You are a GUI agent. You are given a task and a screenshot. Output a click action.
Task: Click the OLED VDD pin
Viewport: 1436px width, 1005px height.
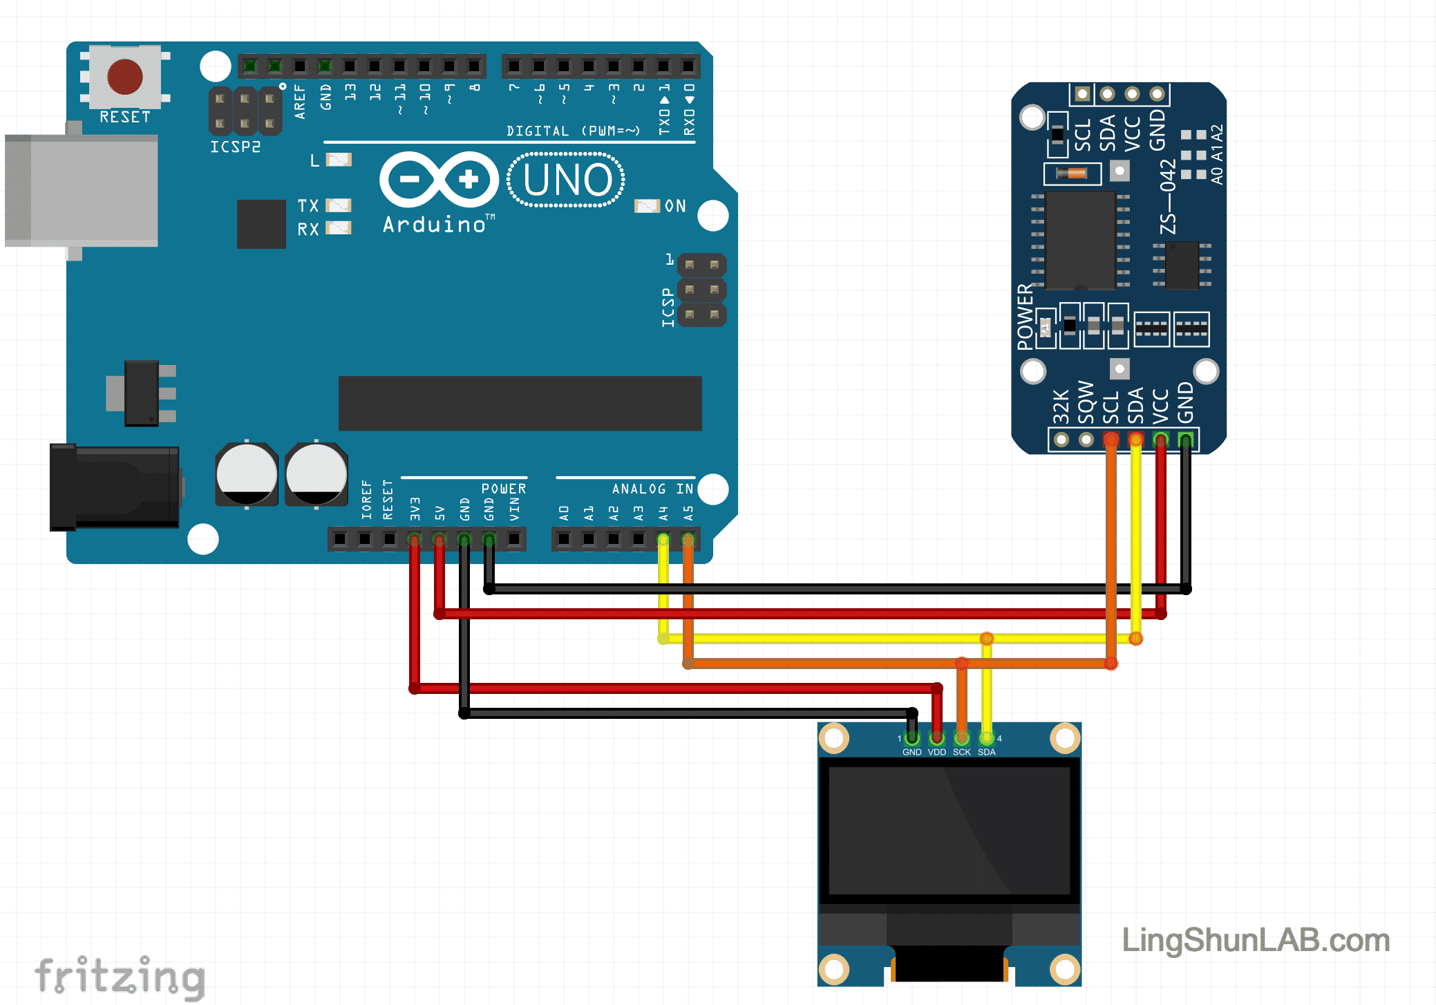click(x=937, y=738)
